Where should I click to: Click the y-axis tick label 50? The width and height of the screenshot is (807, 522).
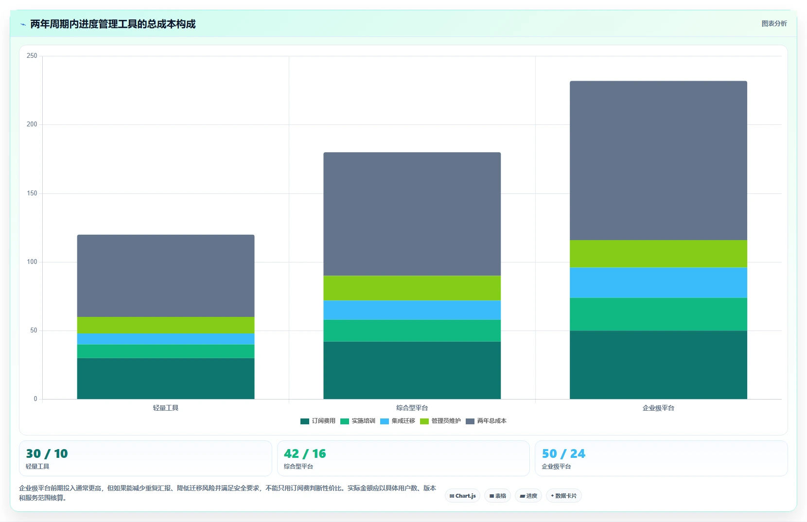[34, 331]
